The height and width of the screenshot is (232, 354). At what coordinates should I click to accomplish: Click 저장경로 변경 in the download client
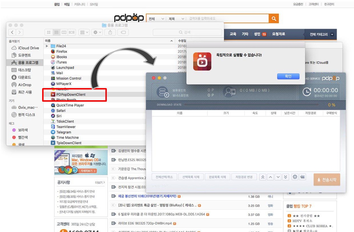click(244, 177)
